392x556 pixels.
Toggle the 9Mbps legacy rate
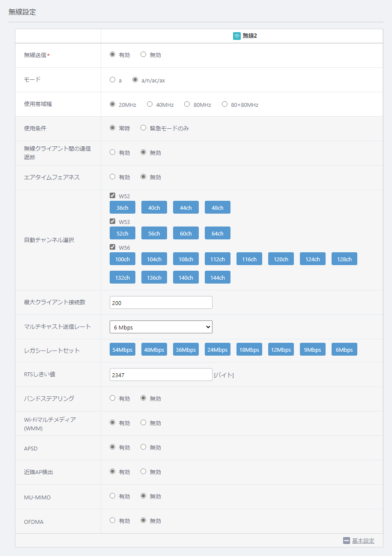313,349
